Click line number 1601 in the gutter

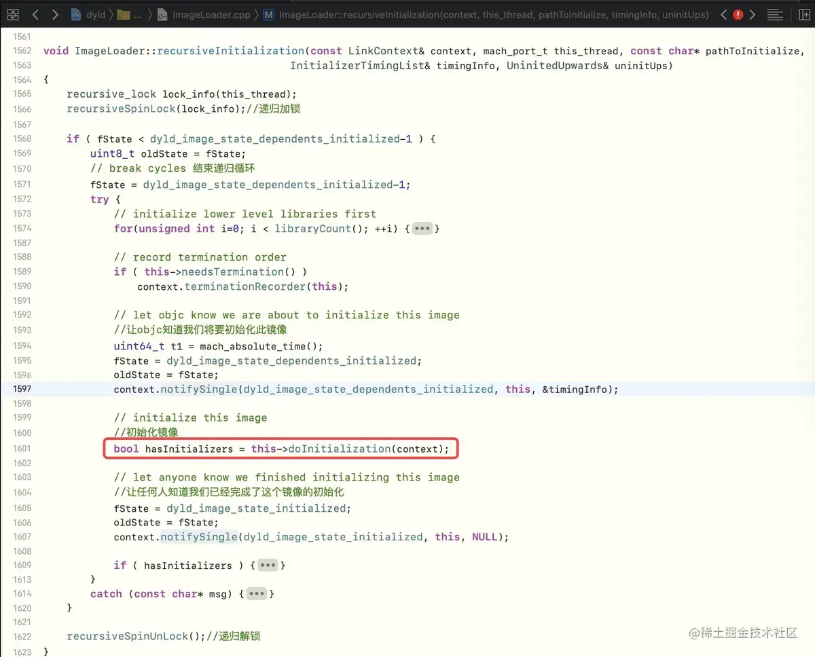pyautogui.click(x=22, y=448)
